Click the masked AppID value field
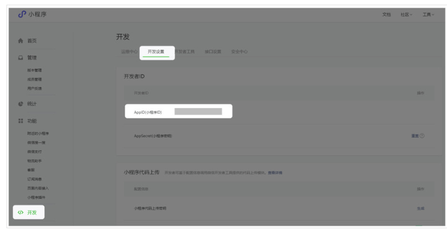The height and width of the screenshot is (230, 447). coord(198,112)
